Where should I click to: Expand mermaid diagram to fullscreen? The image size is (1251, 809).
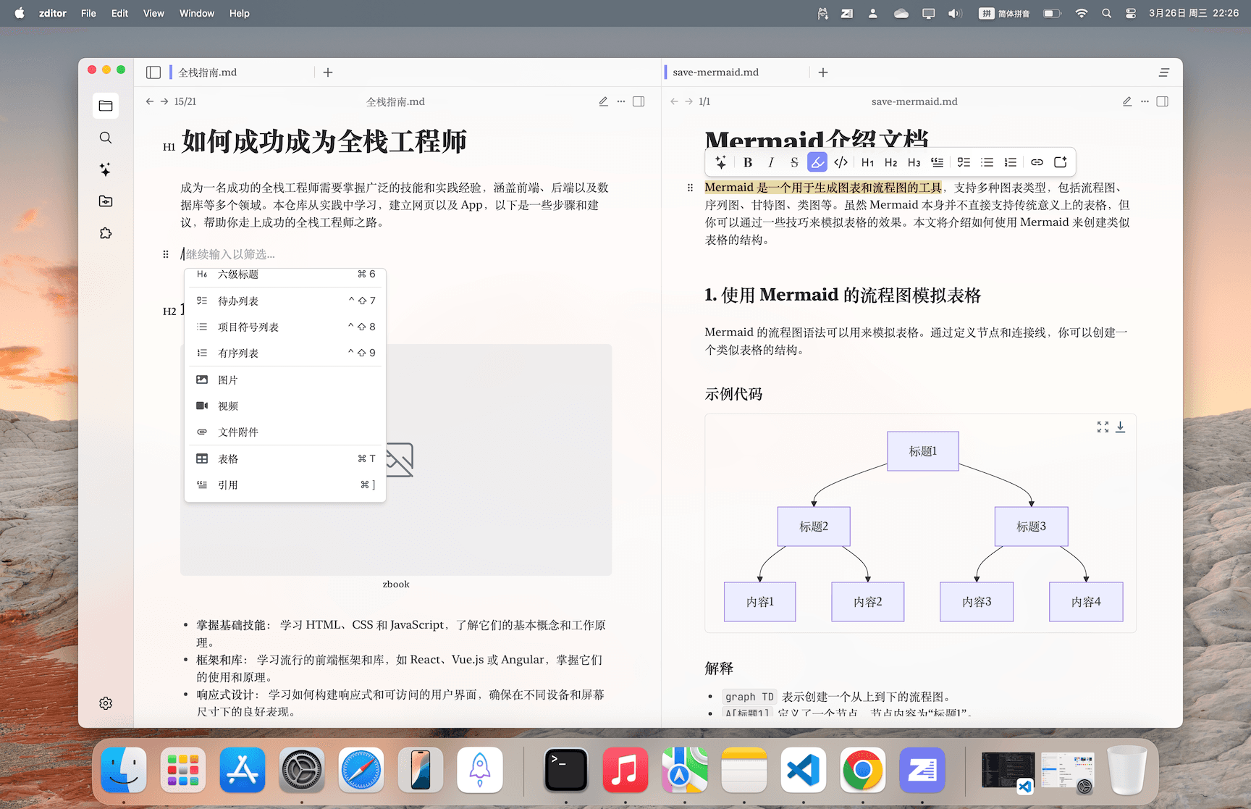[x=1103, y=427]
